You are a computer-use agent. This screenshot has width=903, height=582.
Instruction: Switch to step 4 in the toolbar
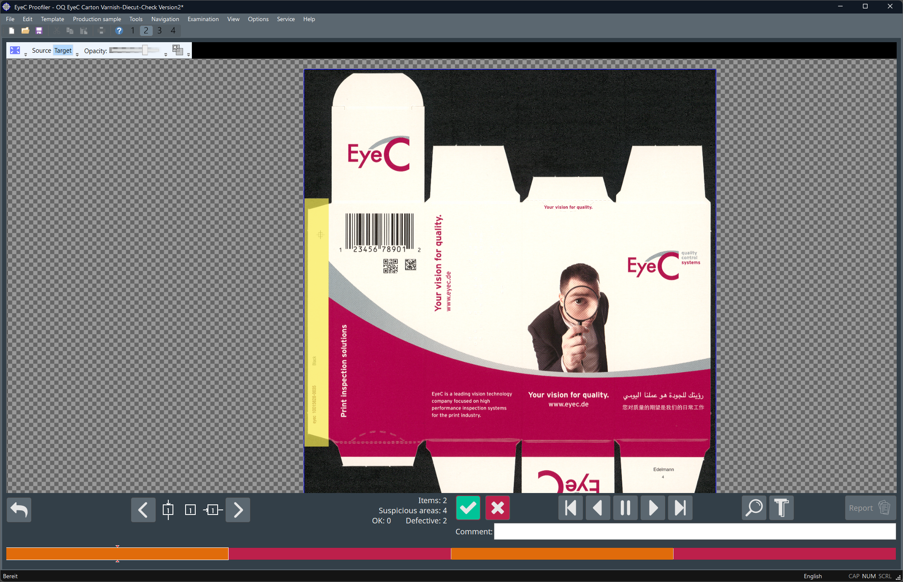[x=173, y=30]
